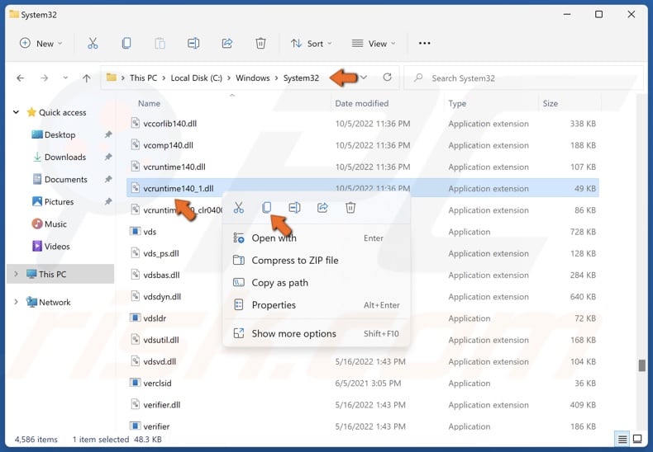Switch to large thumbnails view in status bar

click(x=637, y=439)
